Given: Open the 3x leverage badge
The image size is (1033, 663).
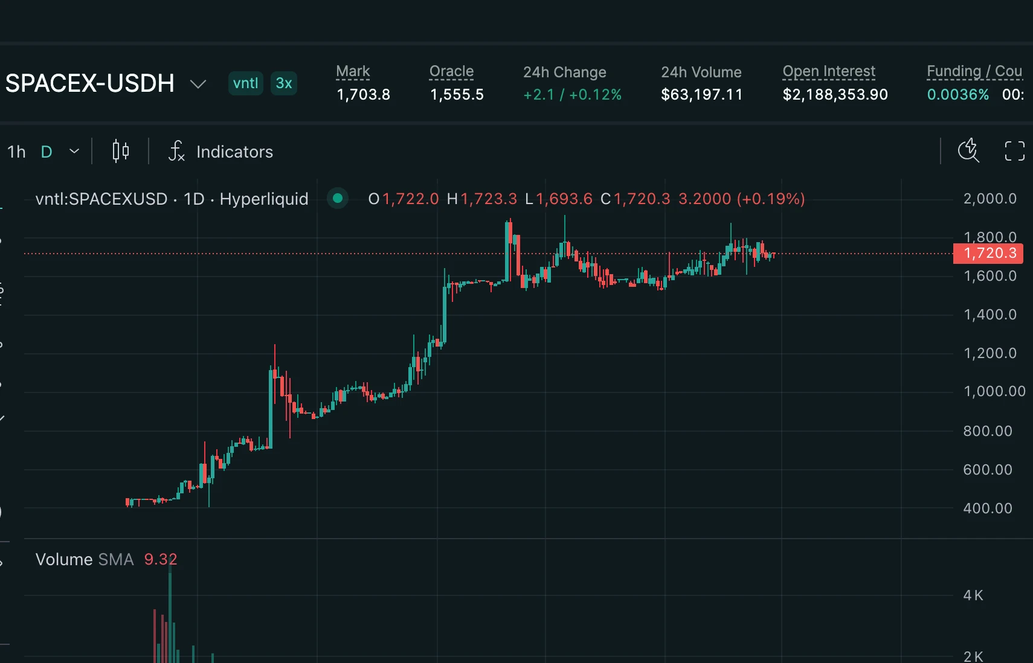Looking at the screenshot, I should click(284, 83).
